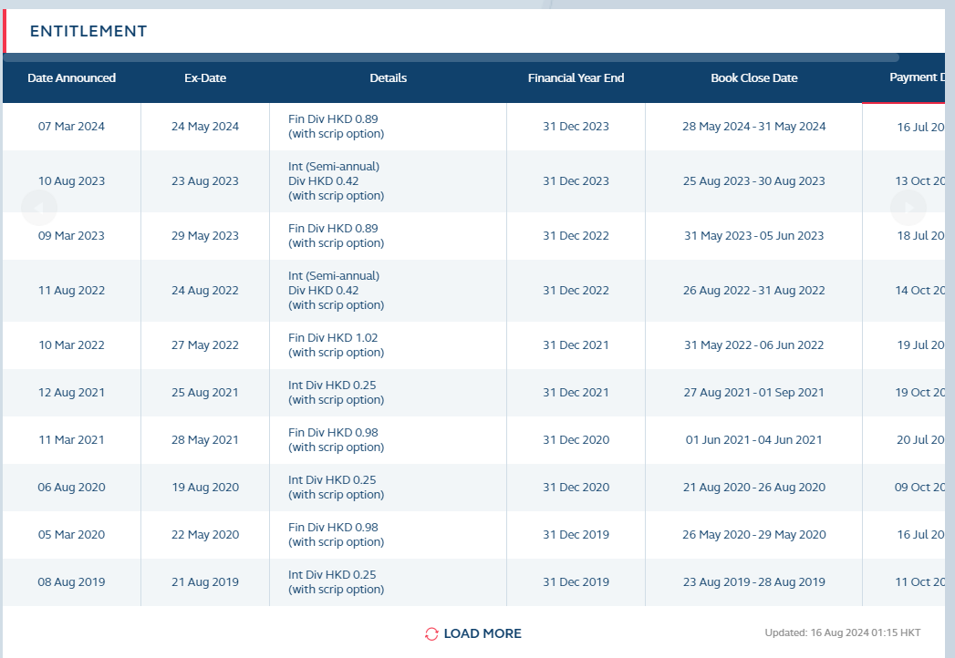Click book close 28 May 2024 - 31 May 2024
The width and height of the screenshot is (955, 658).
(x=754, y=126)
